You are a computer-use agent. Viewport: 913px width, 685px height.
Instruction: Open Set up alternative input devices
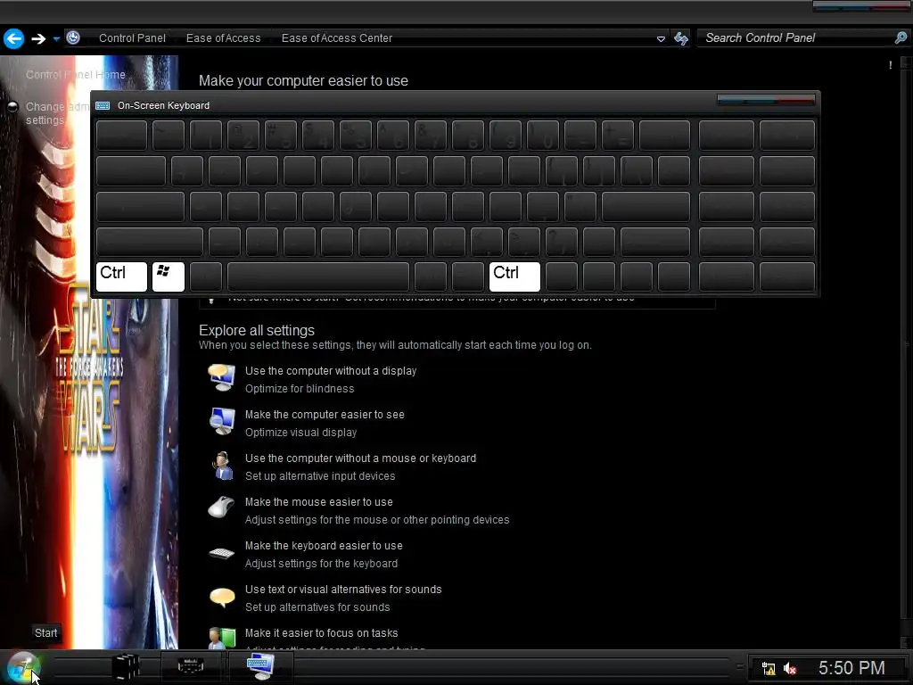(x=320, y=476)
